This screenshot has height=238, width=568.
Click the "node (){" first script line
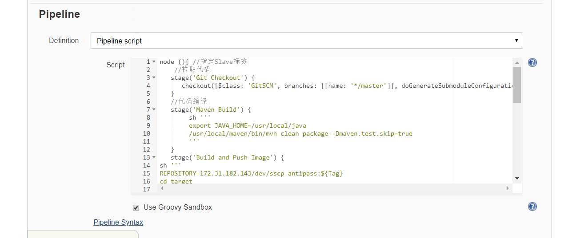pyautogui.click(x=203, y=62)
